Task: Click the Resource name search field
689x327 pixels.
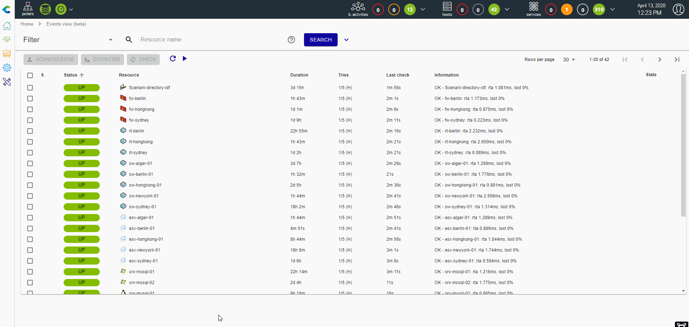Action: click(210, 40)
